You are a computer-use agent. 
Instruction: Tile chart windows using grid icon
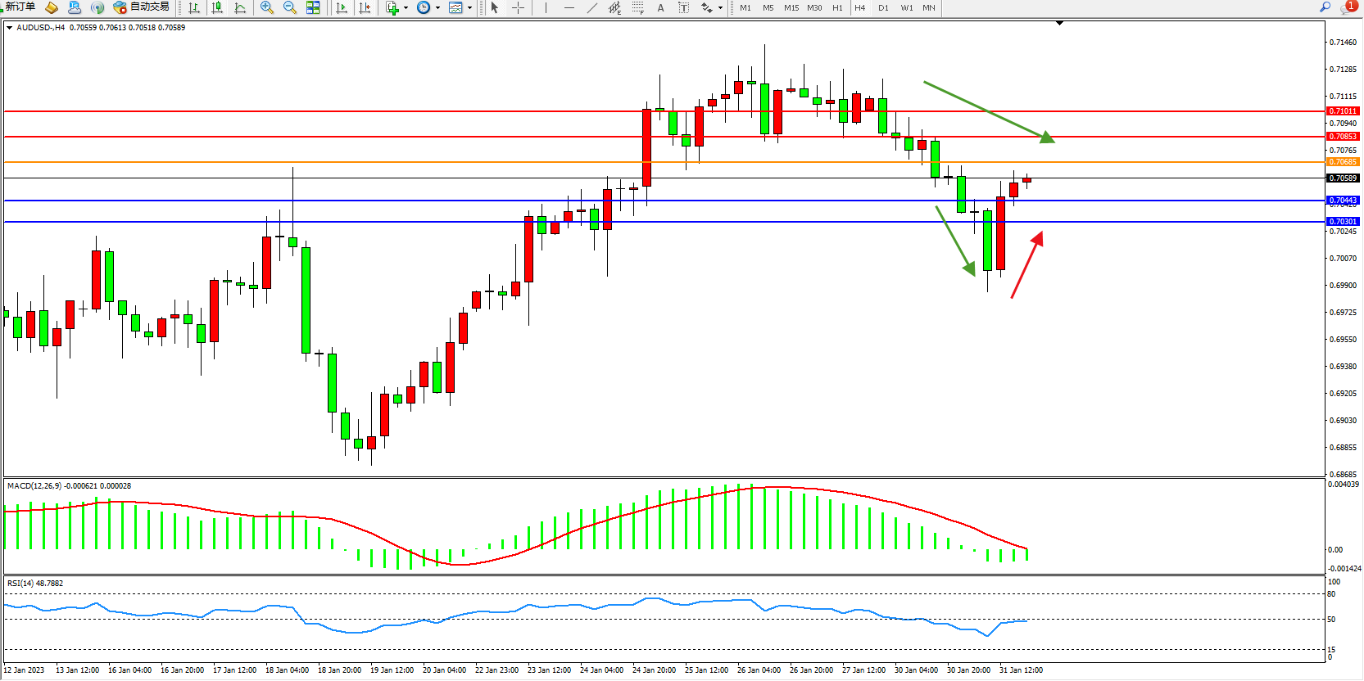coord(313,7)
